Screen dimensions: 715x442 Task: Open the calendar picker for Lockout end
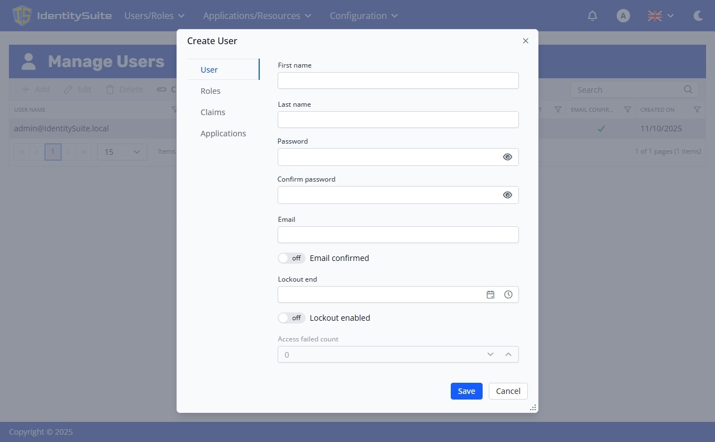point(490,294)
